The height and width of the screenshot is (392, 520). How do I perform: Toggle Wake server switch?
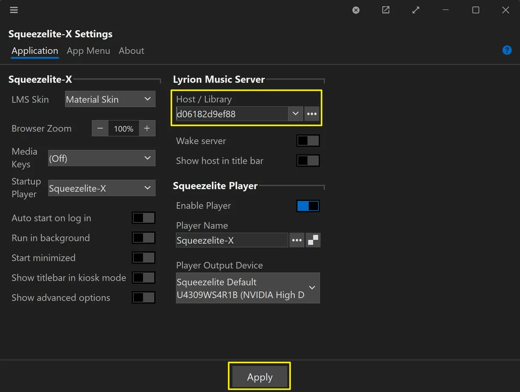coord(308,141)
